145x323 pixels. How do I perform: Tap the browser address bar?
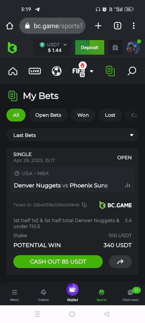[52, 26]
